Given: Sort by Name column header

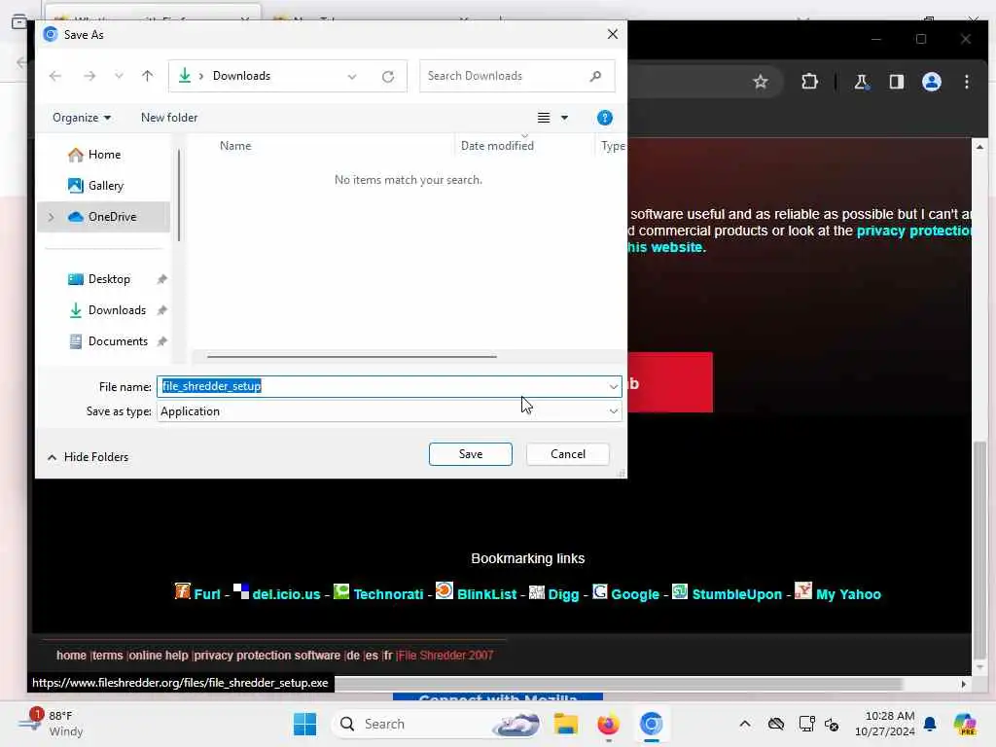Looking at the screenshot, I should (235, 146).
